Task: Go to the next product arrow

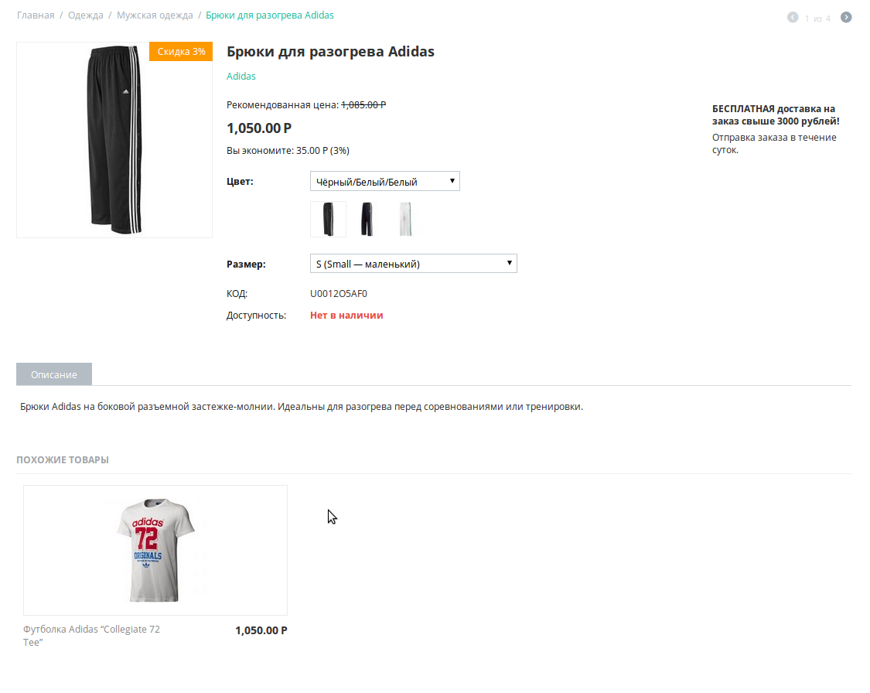Action: [845, 17]
